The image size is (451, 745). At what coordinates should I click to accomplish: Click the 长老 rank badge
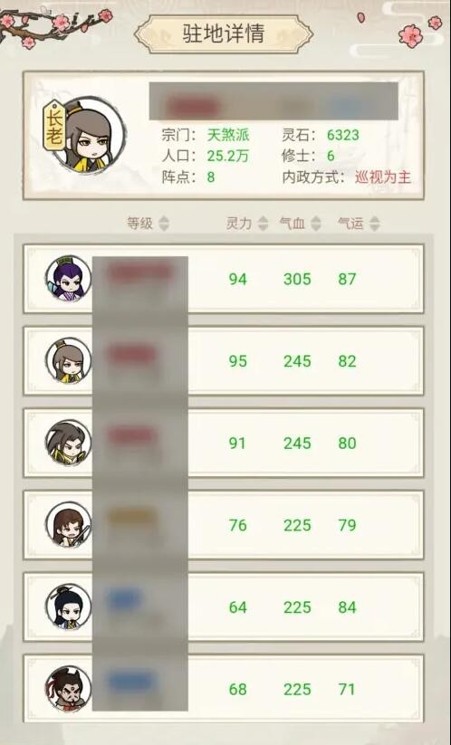[54, 126]
